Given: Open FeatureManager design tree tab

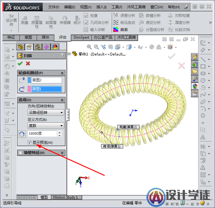Looking at the screenshot, I should pos(21,47).
